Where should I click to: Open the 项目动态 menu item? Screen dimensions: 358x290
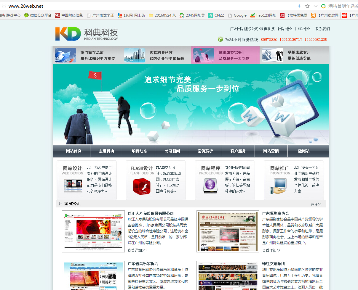(139, 151)
